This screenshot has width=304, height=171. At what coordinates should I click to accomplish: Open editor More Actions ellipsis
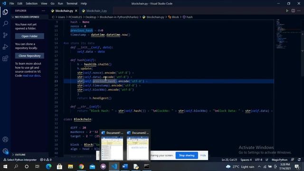coord(299,11)
